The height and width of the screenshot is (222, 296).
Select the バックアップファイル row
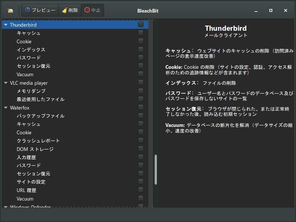[x=75, y=116]
